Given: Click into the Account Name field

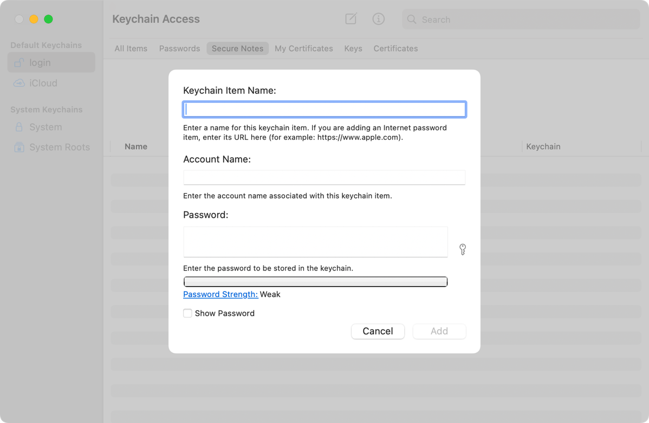Looking at the screenshot, I should (x=324, y=177).
